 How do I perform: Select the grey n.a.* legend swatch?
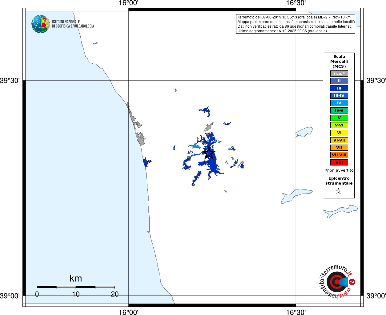339,74
